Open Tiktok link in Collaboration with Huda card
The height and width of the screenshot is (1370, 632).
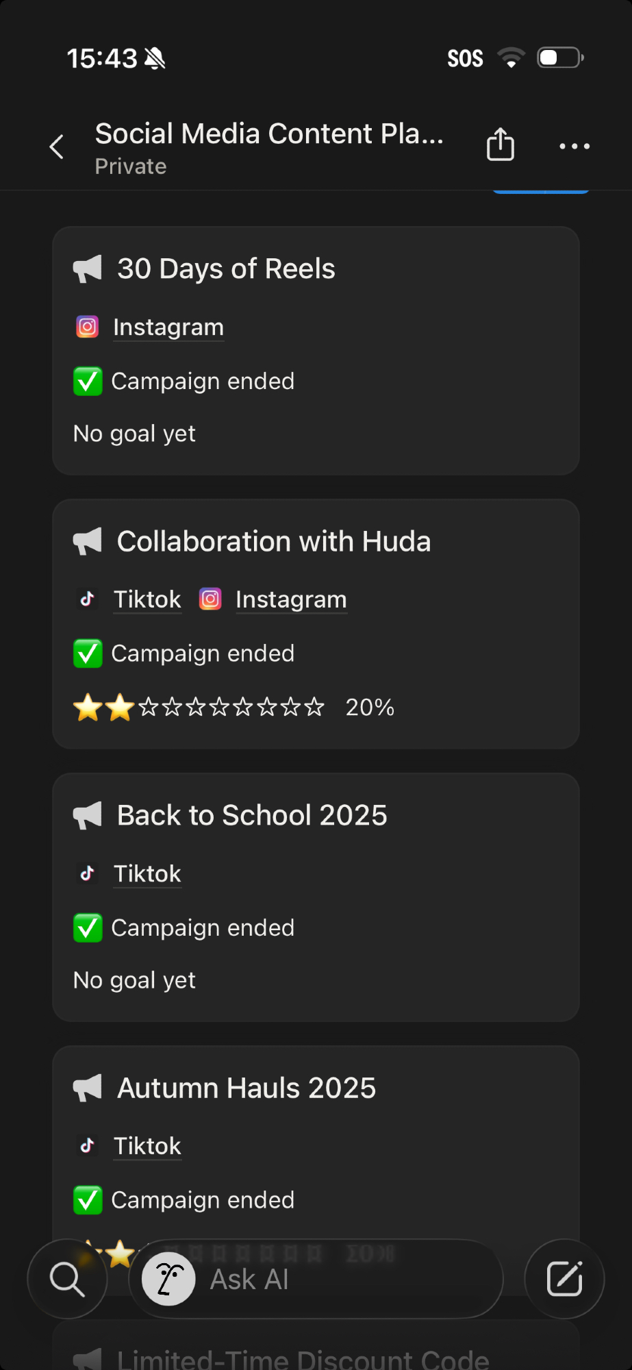coord(147,599)
